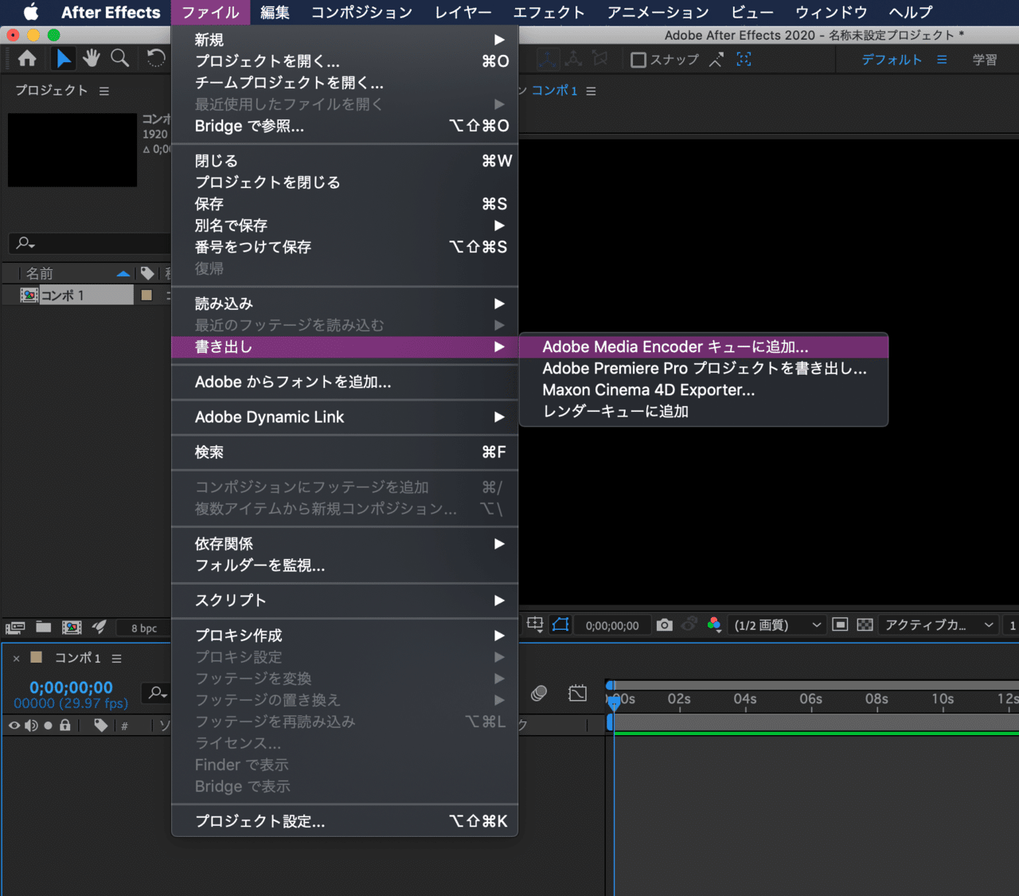This screenshot has height=896, width=1019.
Task: Create a new folder in Project panel
Action: [44, 628]
